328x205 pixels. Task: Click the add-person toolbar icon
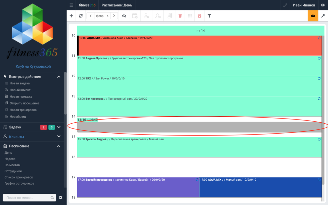tap(158, 16)
